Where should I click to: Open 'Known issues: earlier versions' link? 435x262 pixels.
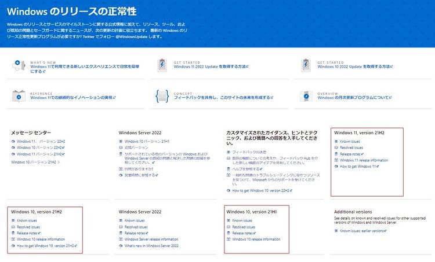(x=363, y=231)
